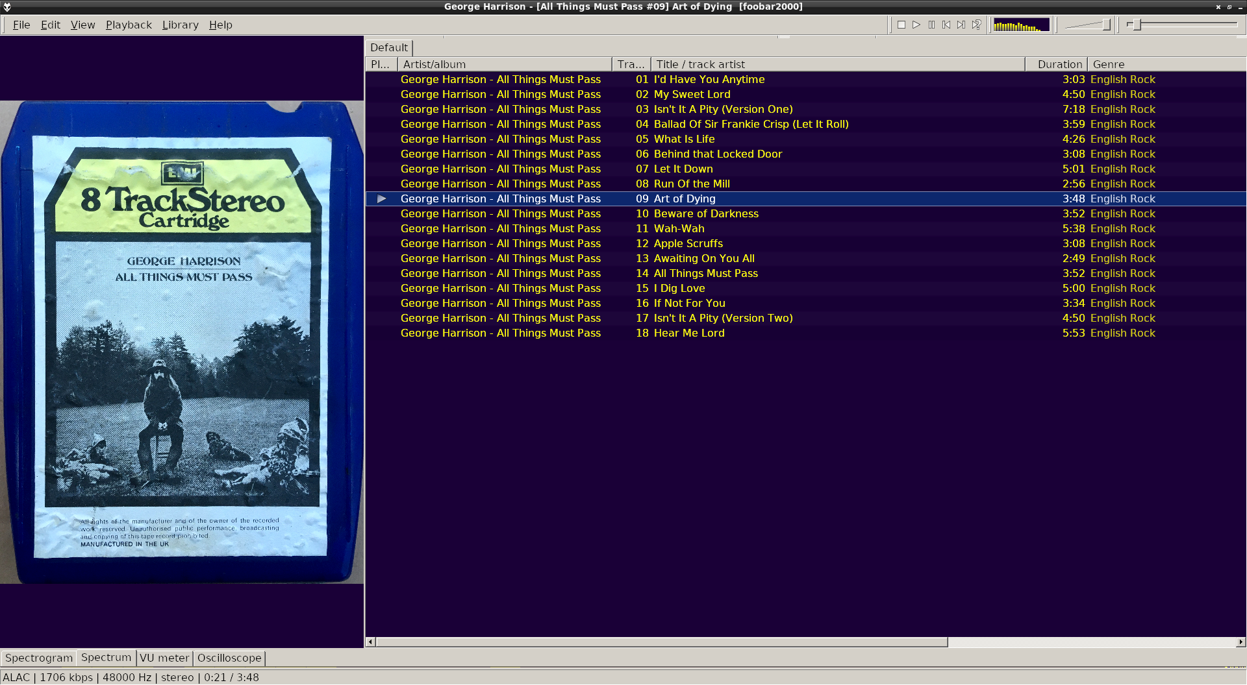Sort by the Track number column header
Viewport: 1247px width, 685px height.
631,64
